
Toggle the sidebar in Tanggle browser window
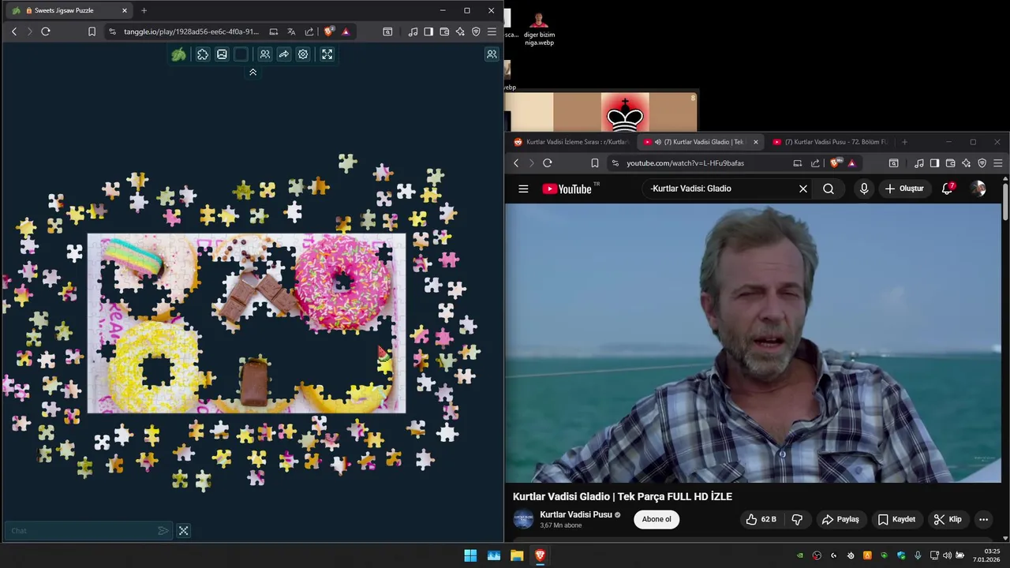point(428,32)
